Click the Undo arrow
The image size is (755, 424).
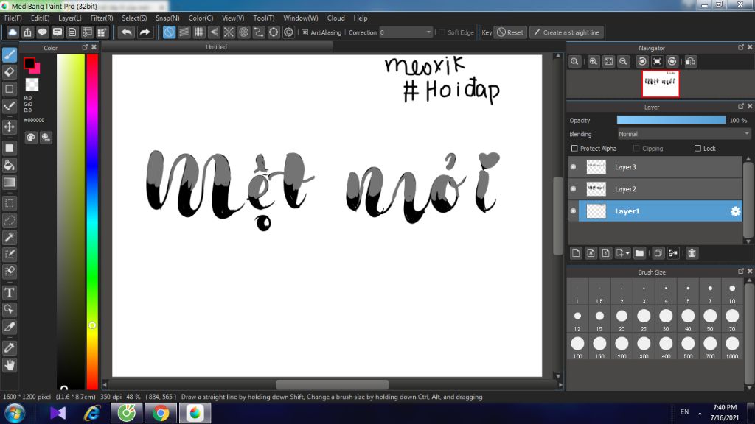[x=126, y=32]
